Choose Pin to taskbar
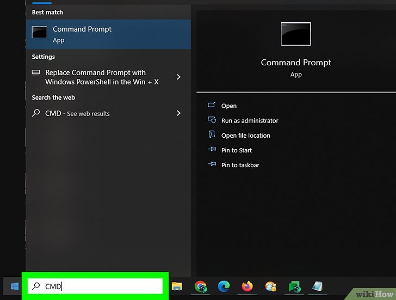The image size is (396, 300). 240,165
